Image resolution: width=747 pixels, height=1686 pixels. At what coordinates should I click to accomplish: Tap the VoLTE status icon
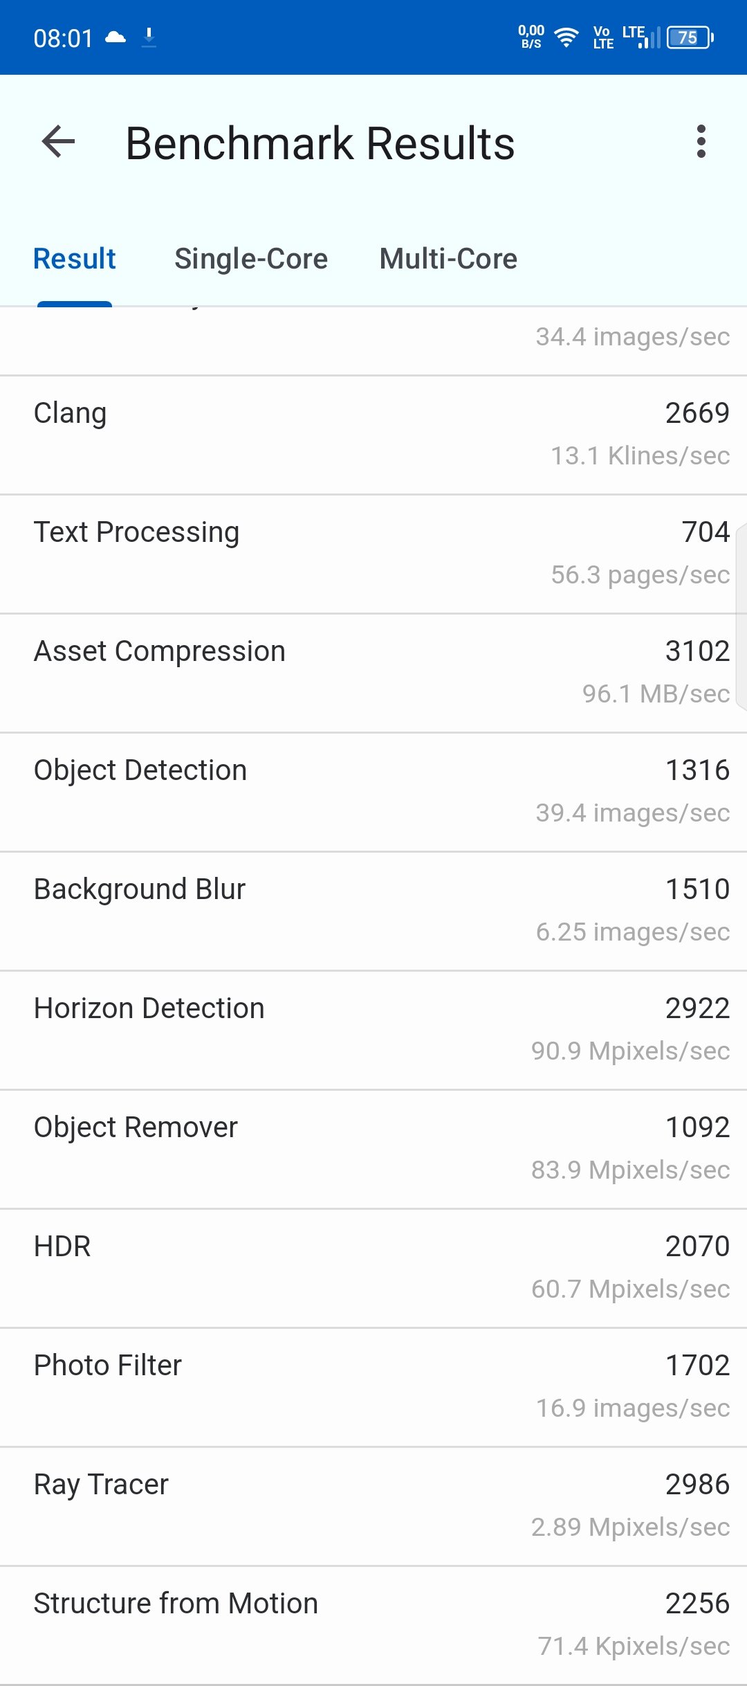coord(603,37)
